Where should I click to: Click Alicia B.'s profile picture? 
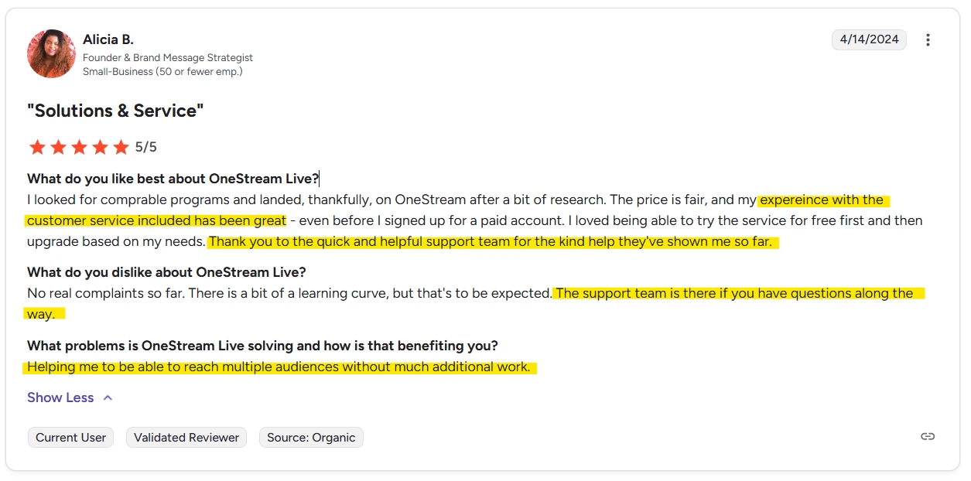(x=51, y=53)
